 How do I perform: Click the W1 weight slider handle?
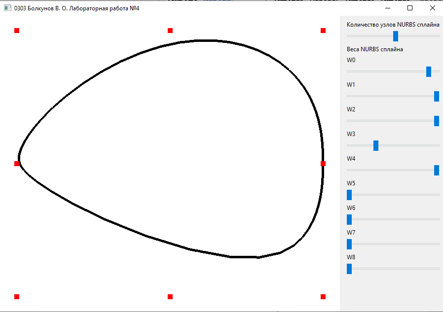[437, 96]
